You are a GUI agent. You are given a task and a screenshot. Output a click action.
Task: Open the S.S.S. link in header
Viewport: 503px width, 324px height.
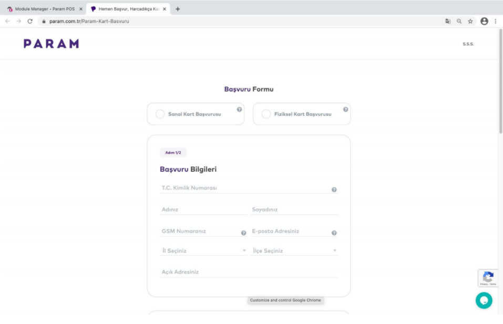tap(468, 44)
